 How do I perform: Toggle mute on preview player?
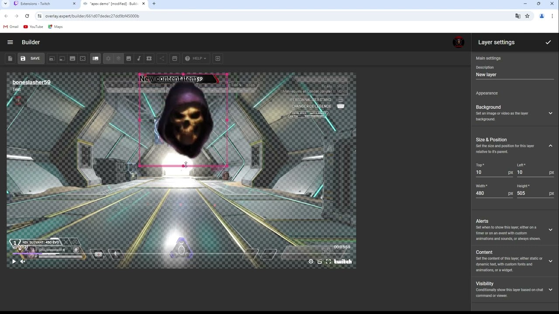(23, 262)
